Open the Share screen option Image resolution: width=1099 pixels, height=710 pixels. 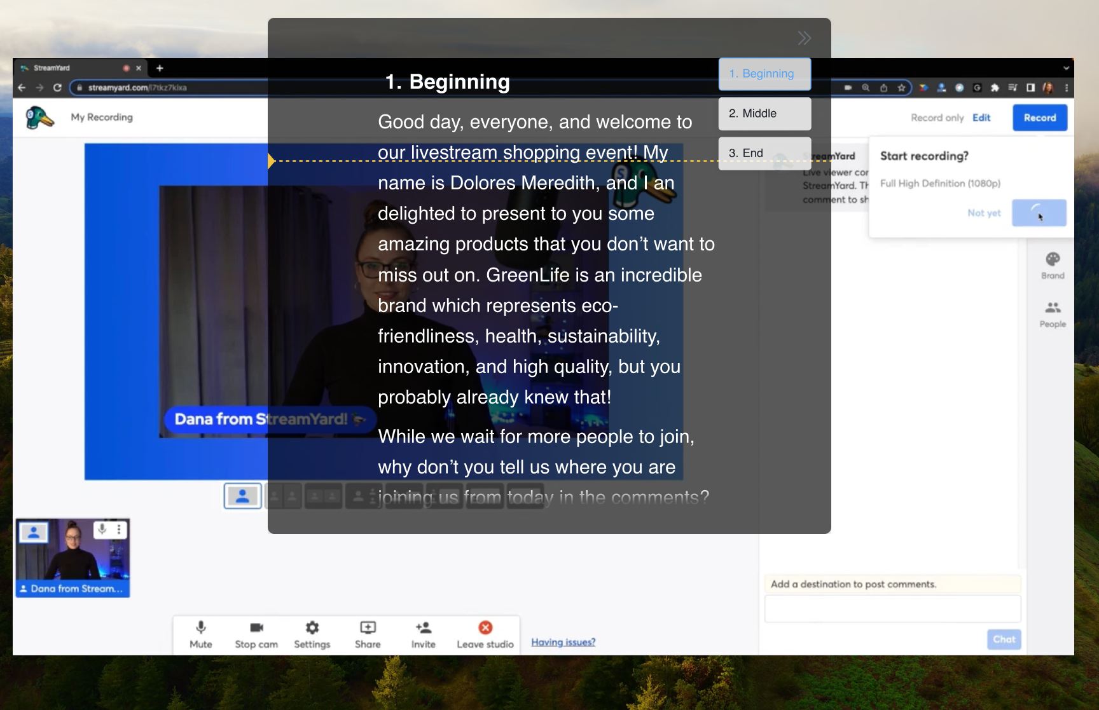(x=368, y=635)
